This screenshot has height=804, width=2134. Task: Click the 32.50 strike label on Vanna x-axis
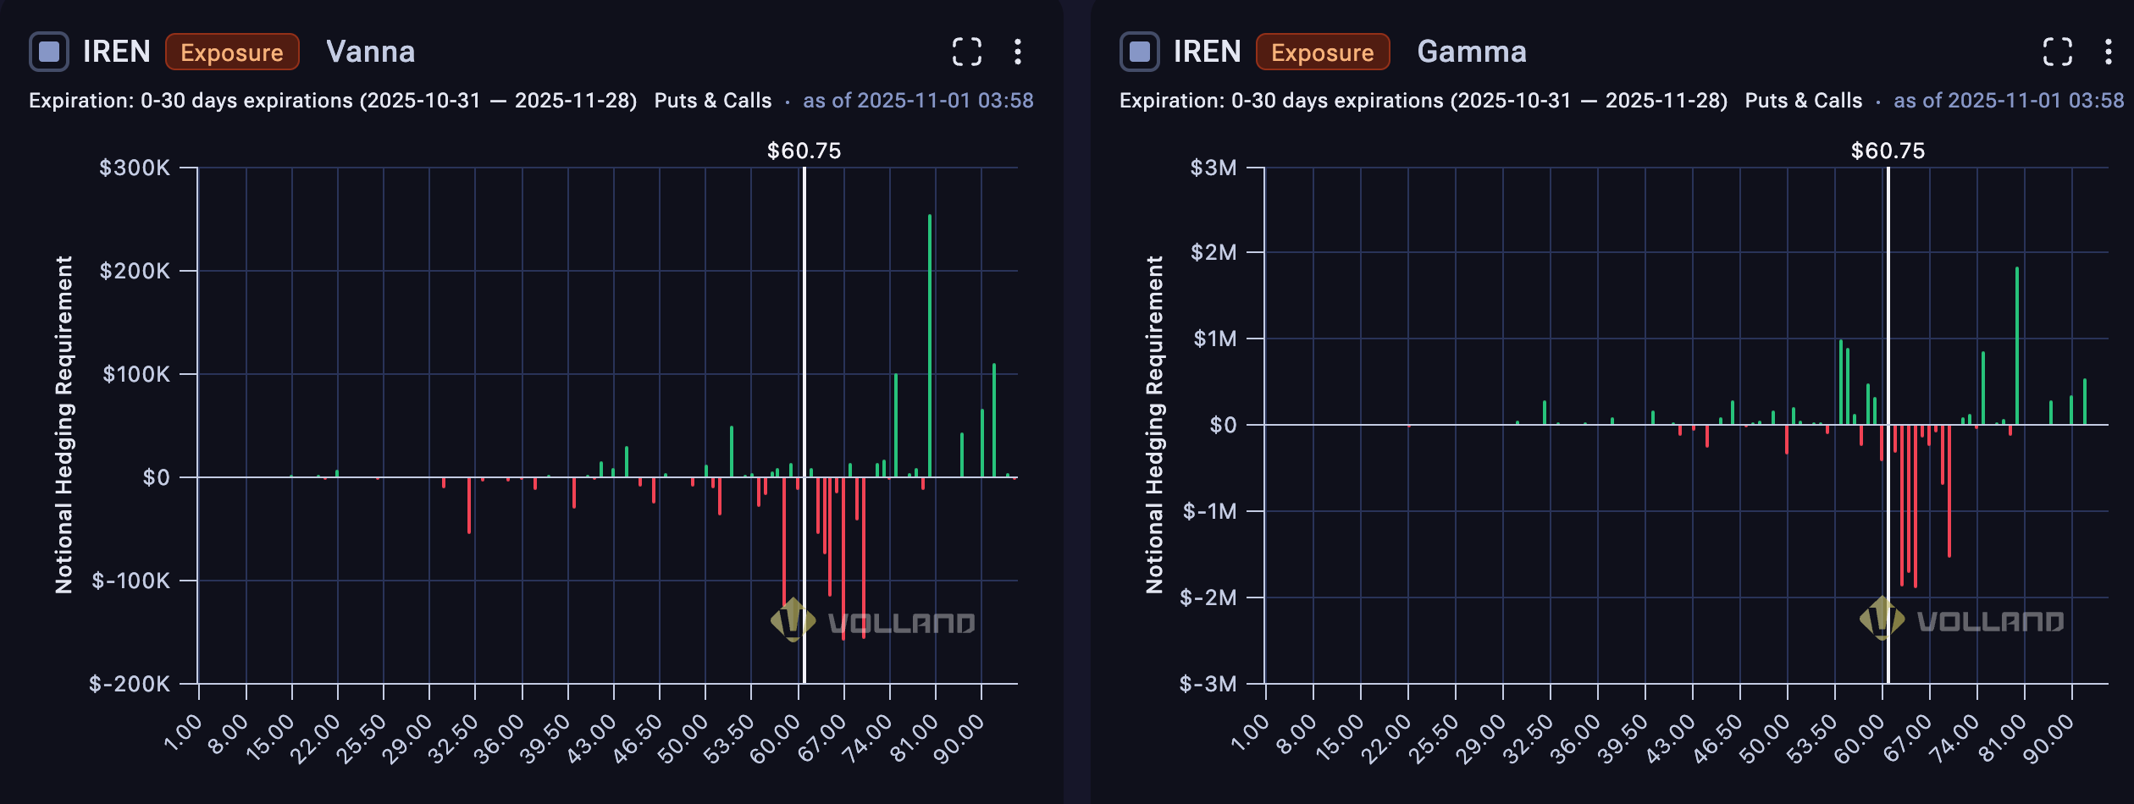tap(453, 738)
